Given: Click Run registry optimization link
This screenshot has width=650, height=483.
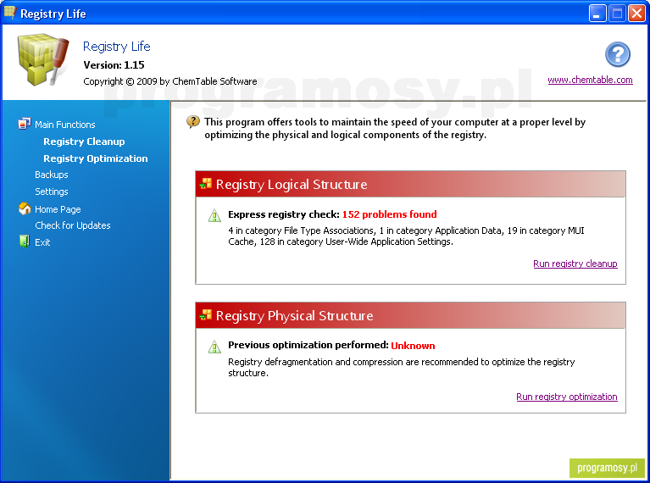Looking at the screenshot, I should [567, 397].
